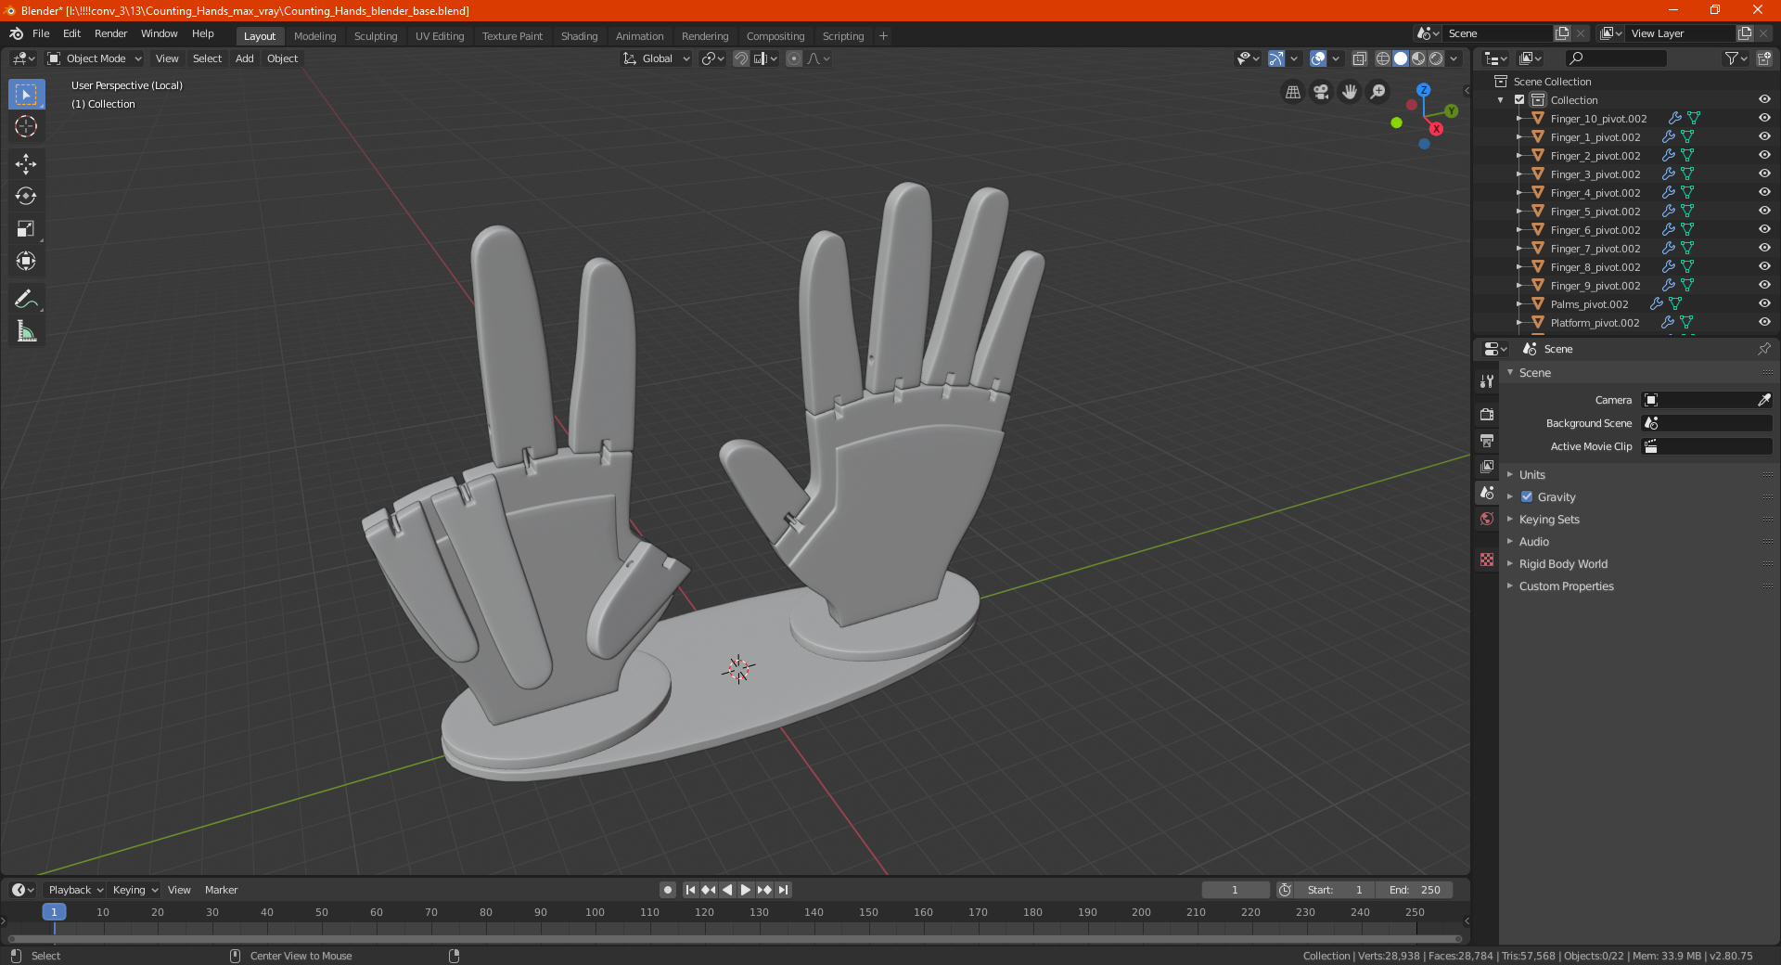This screenshot has width=1781, height=965.
Task: Select the Measure tool
Action: tap(26, 331)
